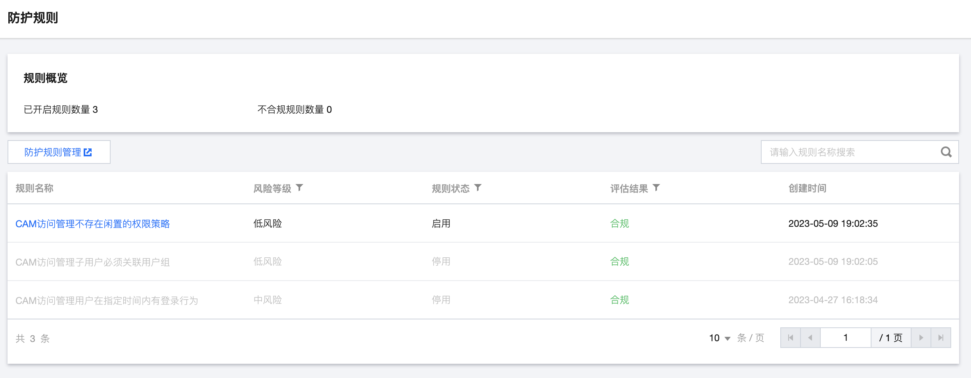The height and width of the screenshot is (378, 971).
Task: Click the 合规 result in the first row
Action: point(619,224)
